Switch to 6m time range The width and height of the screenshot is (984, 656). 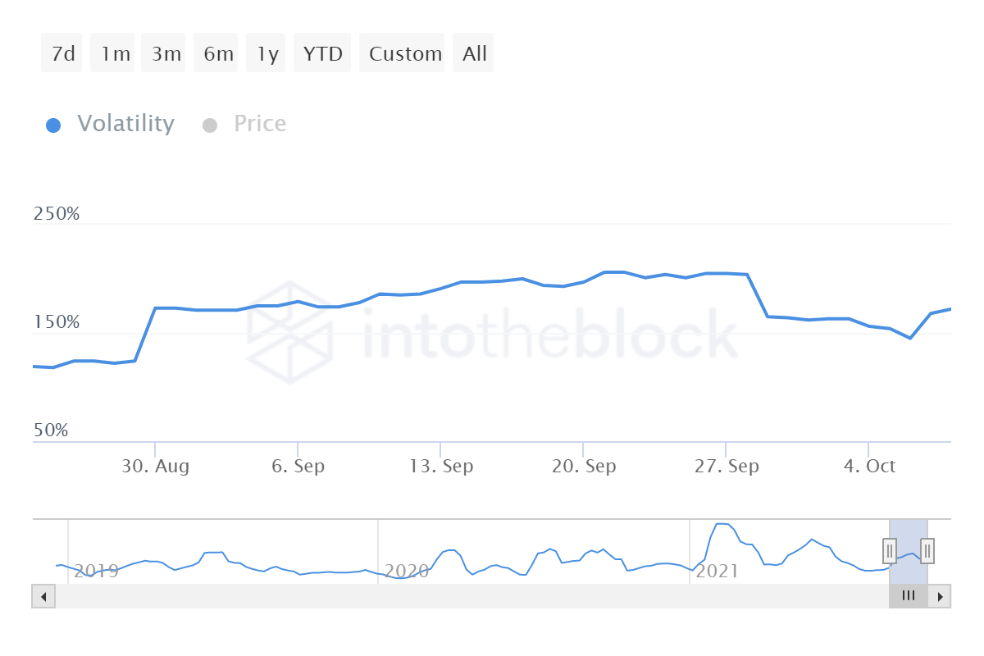[217, 54]
